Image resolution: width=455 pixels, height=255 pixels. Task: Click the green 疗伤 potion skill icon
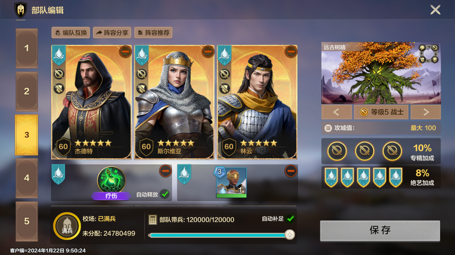click(111, 180)
